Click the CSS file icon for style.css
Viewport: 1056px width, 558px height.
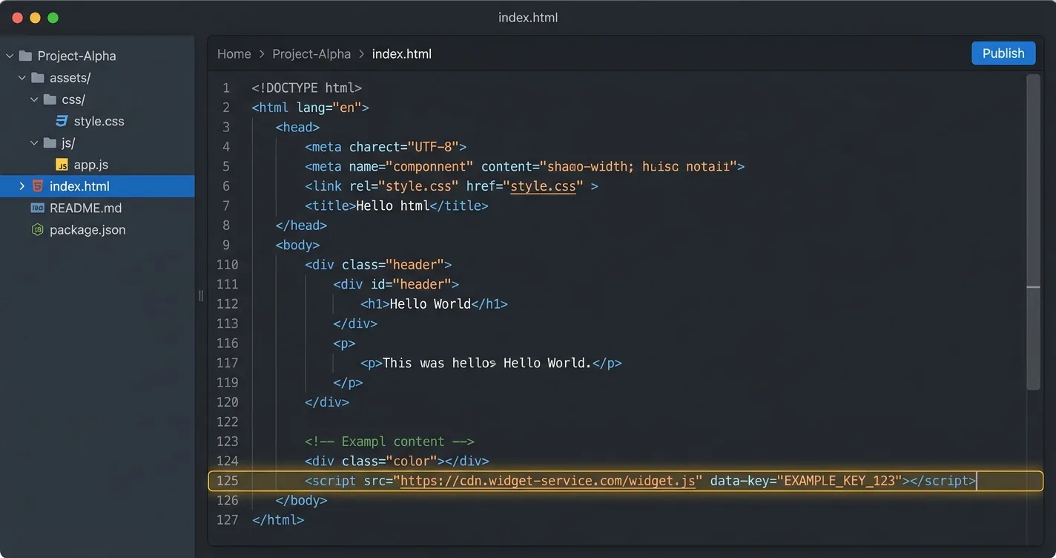62,121
